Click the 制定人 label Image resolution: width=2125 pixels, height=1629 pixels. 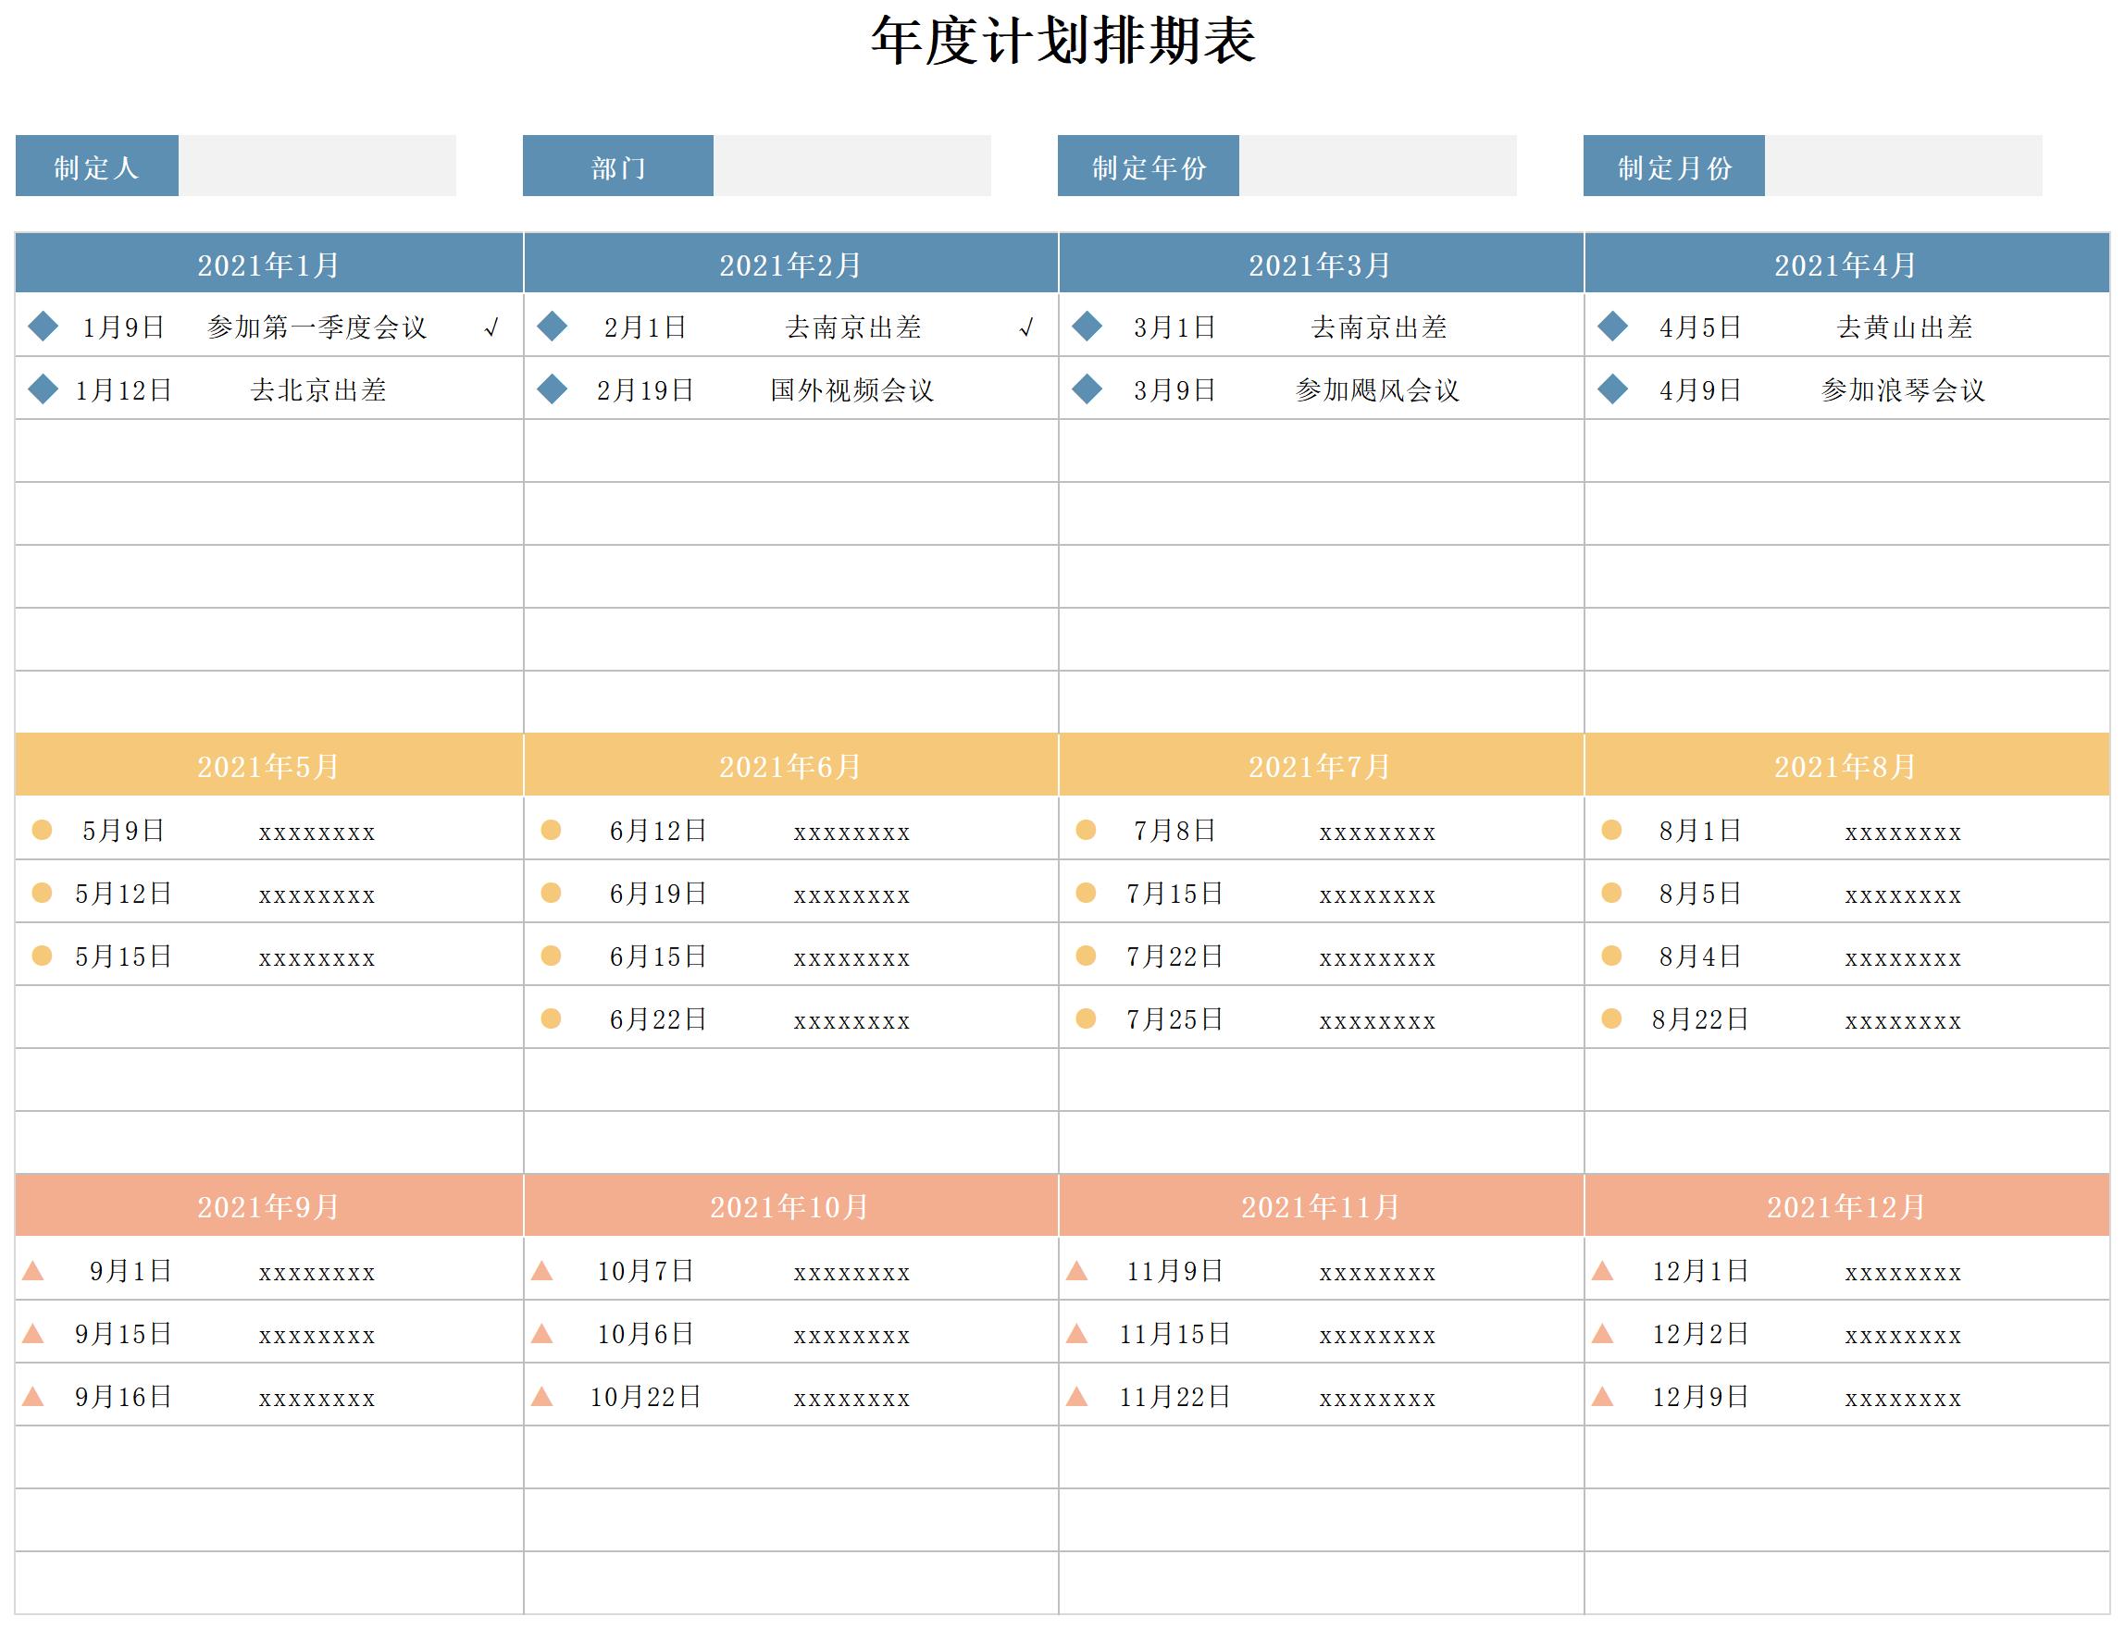click(97, 166)
